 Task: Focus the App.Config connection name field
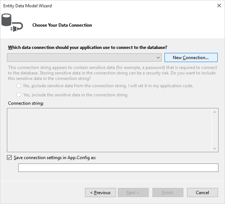[x=118, y=168]
